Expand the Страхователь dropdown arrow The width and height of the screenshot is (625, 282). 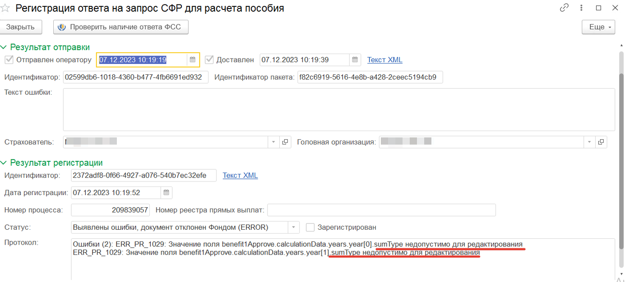(273, 142)
